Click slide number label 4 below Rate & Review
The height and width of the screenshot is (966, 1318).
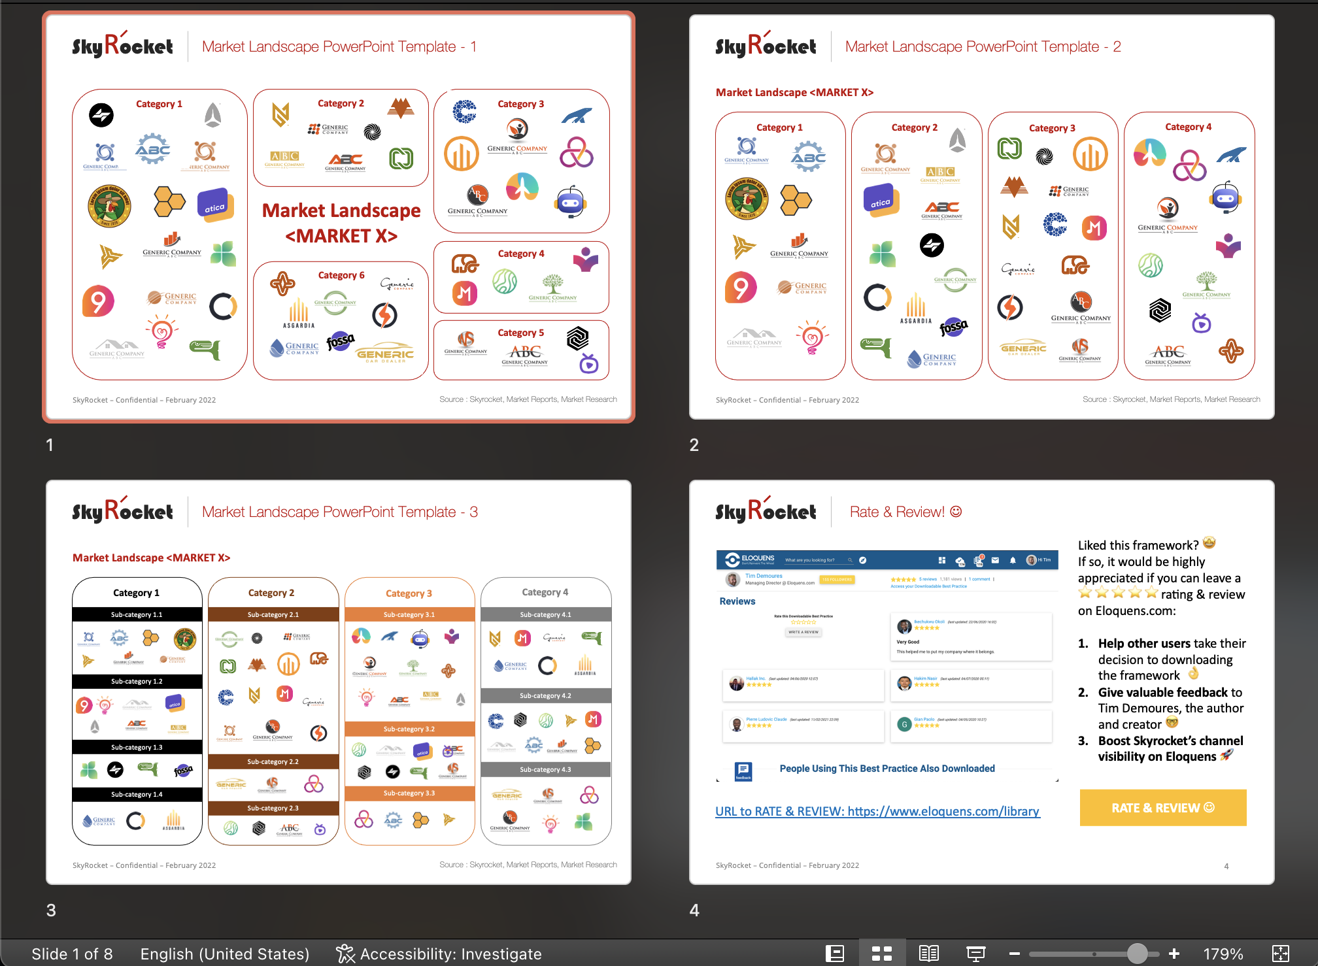click(x=694, y=910)
